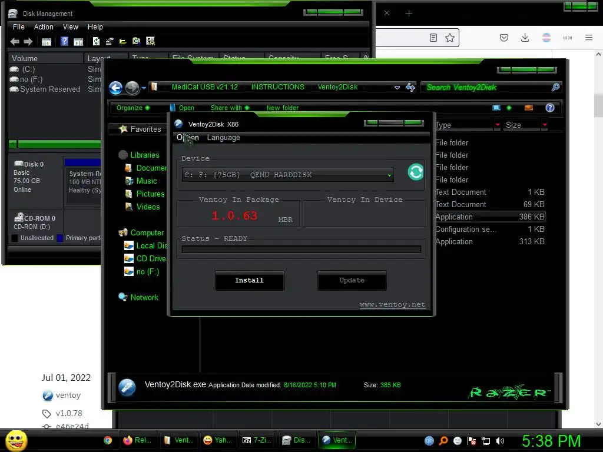Click Update button in Ventoy2Disk
Image resolution: width=603 pixels, height=452 pixels.
tap(352, 281)
